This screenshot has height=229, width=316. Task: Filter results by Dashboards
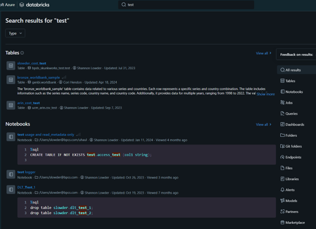click(292, 124)
